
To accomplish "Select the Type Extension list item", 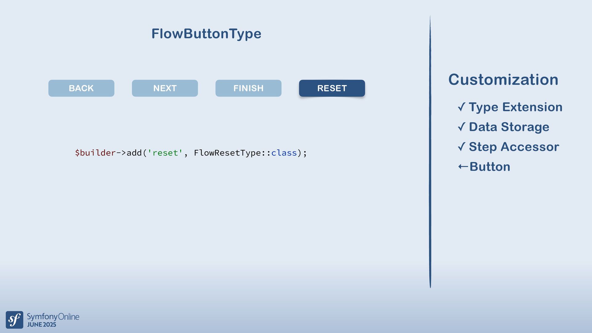I will tap(516, 107).
